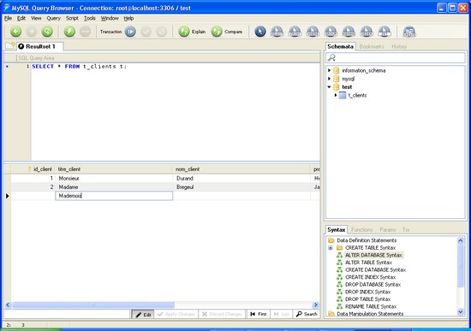The image size is (471, 331).
Task: Select the mouse pointer tool
Action: [260, 32]
